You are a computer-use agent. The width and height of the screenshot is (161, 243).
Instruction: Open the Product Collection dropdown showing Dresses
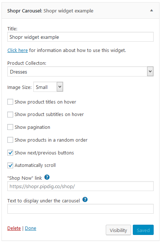[80, 71]
